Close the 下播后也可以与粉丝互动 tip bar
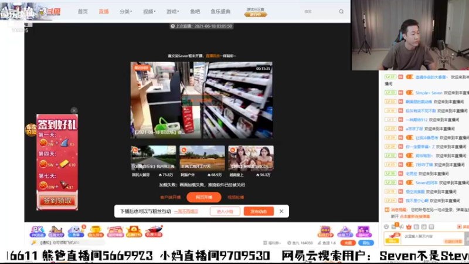469x264 pixels. (281, 211)
